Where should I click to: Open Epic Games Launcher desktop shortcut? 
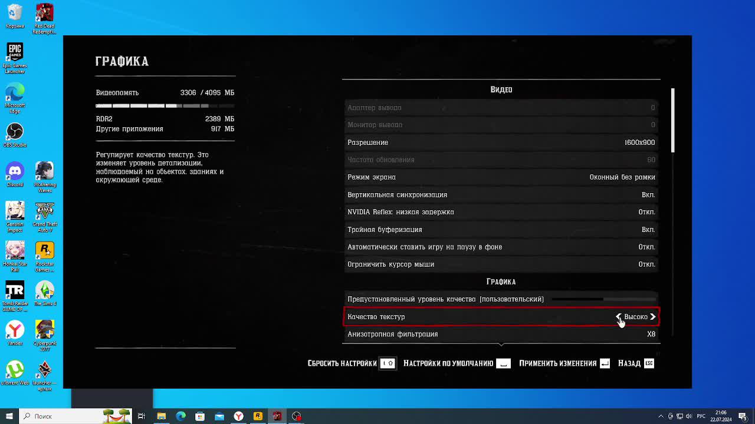pyautogui.click(x=15, y=58)
